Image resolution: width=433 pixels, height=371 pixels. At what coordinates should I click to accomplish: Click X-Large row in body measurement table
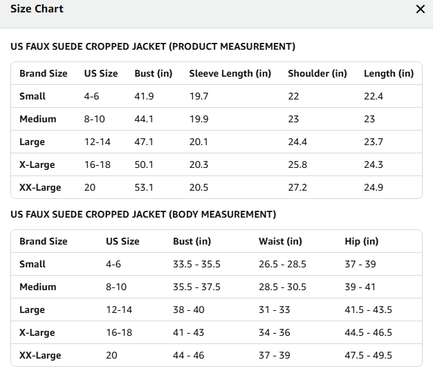click(x=217, y=332)
